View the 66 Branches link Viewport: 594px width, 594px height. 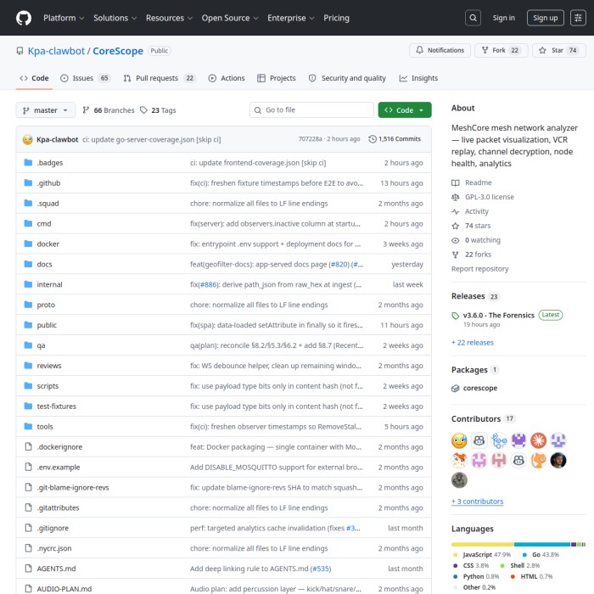[109, 110]
